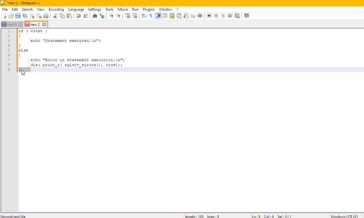Open the Plugins menu

coord(149,9)
